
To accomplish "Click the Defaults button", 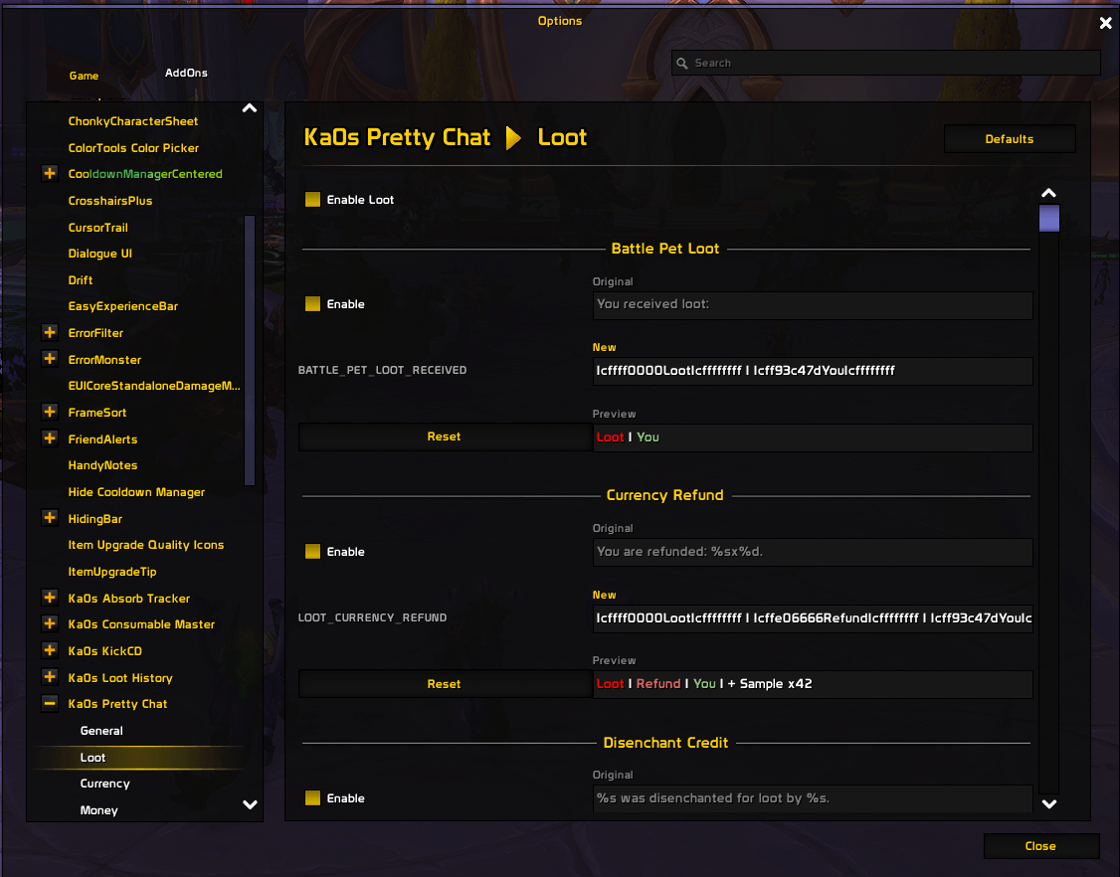I will (1010, 139).
